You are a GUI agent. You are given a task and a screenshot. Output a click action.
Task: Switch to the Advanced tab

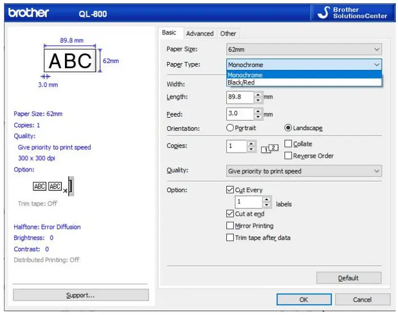pyautogui.click(x=200, y=33)
